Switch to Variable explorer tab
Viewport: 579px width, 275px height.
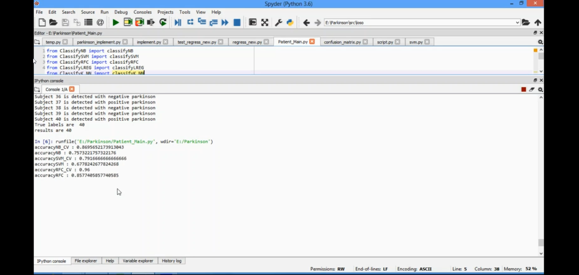pos(138,261)
